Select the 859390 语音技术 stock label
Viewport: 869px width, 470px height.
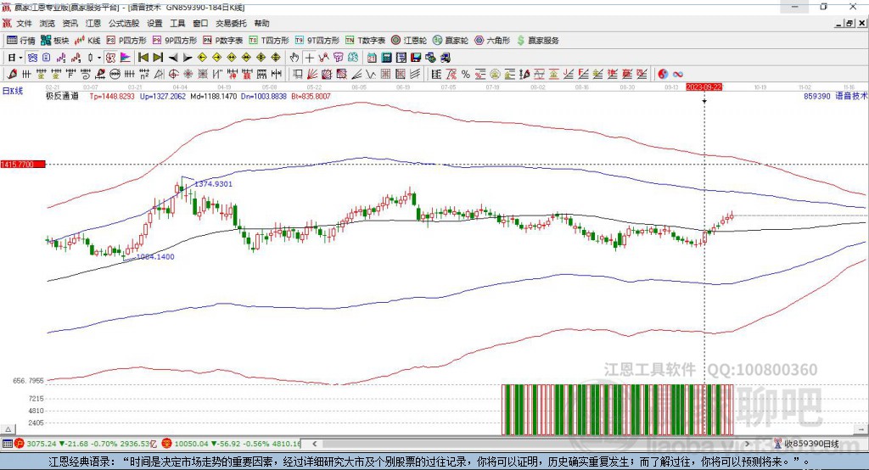pos(836,96)
